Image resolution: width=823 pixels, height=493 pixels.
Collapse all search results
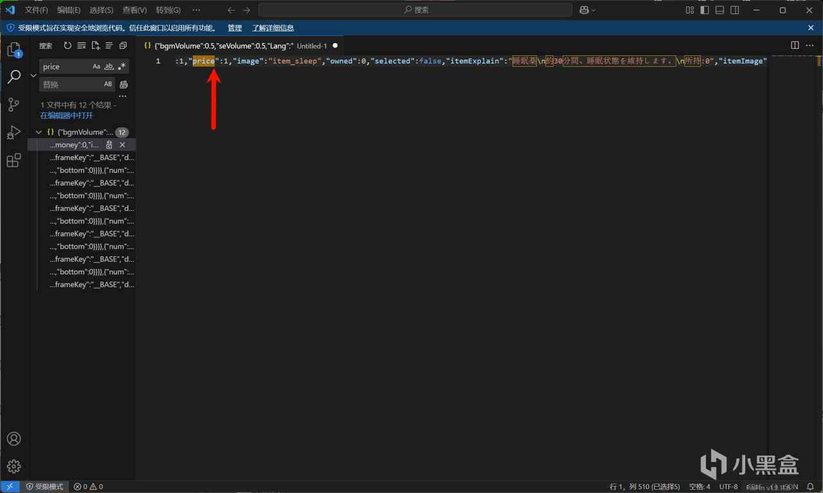point(123,46)
